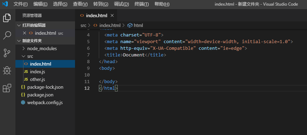Viewport: 307px width, 135px height.
Task: Close index.html in open editors list
Action: (25, 33)
